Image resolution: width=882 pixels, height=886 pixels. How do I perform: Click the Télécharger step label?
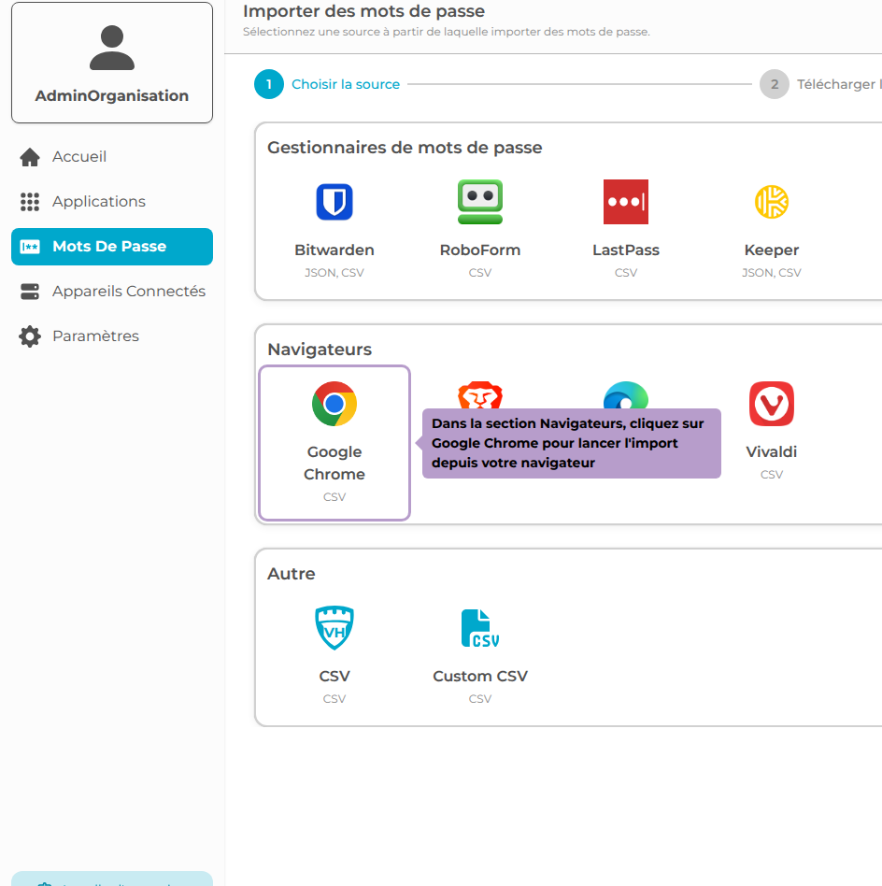click(x=839, y=84)
